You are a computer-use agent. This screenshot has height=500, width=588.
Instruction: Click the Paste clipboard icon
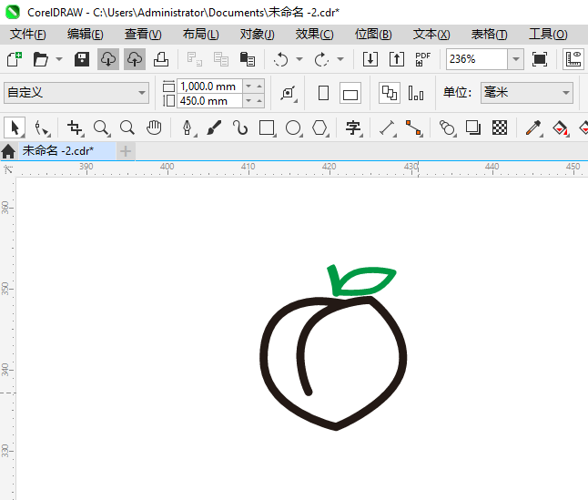click(248, 59)
